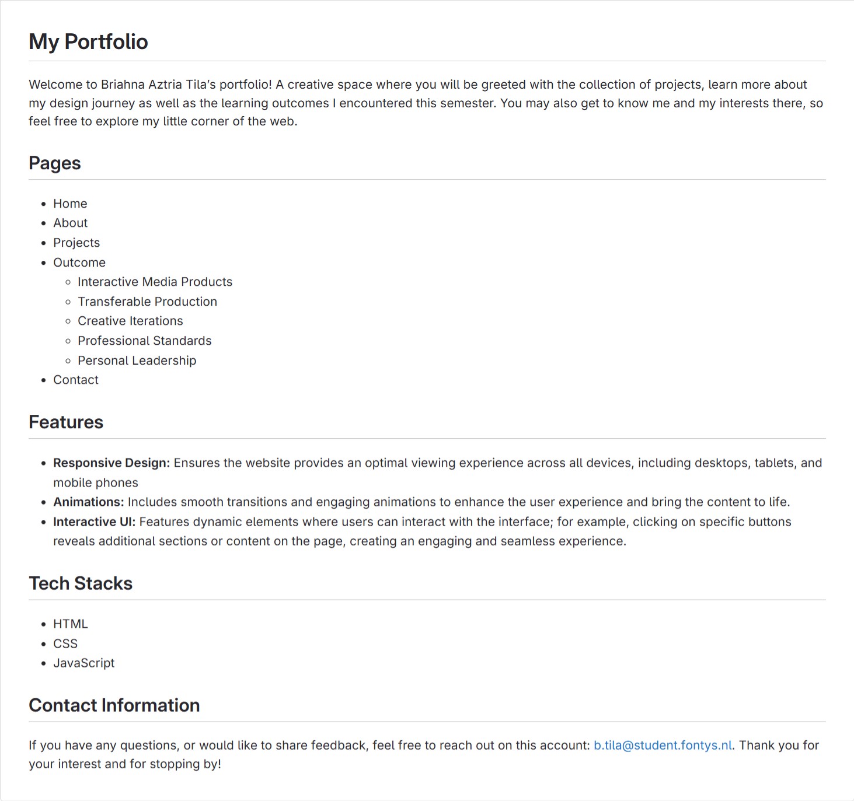Click the Tech Stacks heading

81,583
